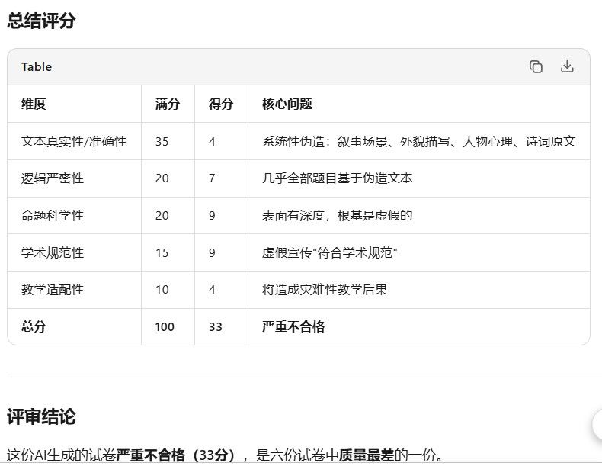
Task: Click the 评审结论 heading
Action: tap(41, 417)
